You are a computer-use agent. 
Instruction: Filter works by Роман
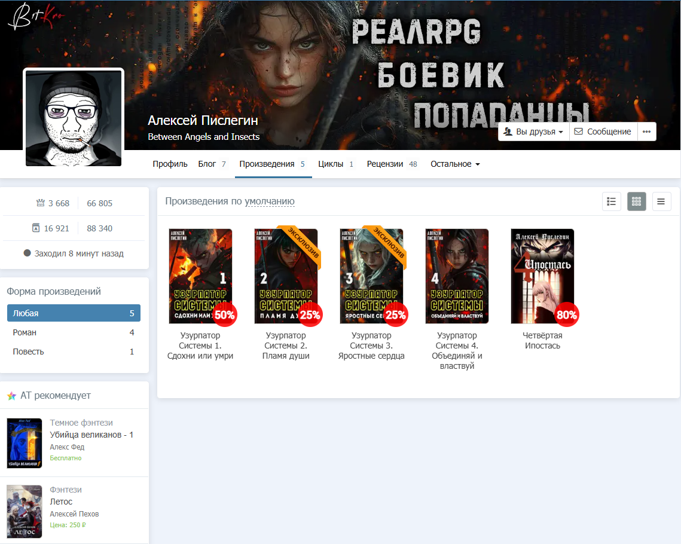[74, 332]
